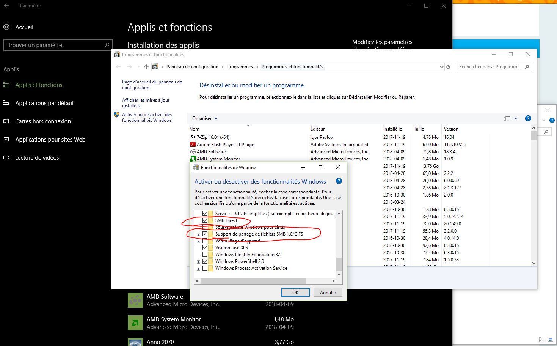Screen dimensions: 557x346
Task: Open the Organiser dropdown menu
Action: click(205, 118)
